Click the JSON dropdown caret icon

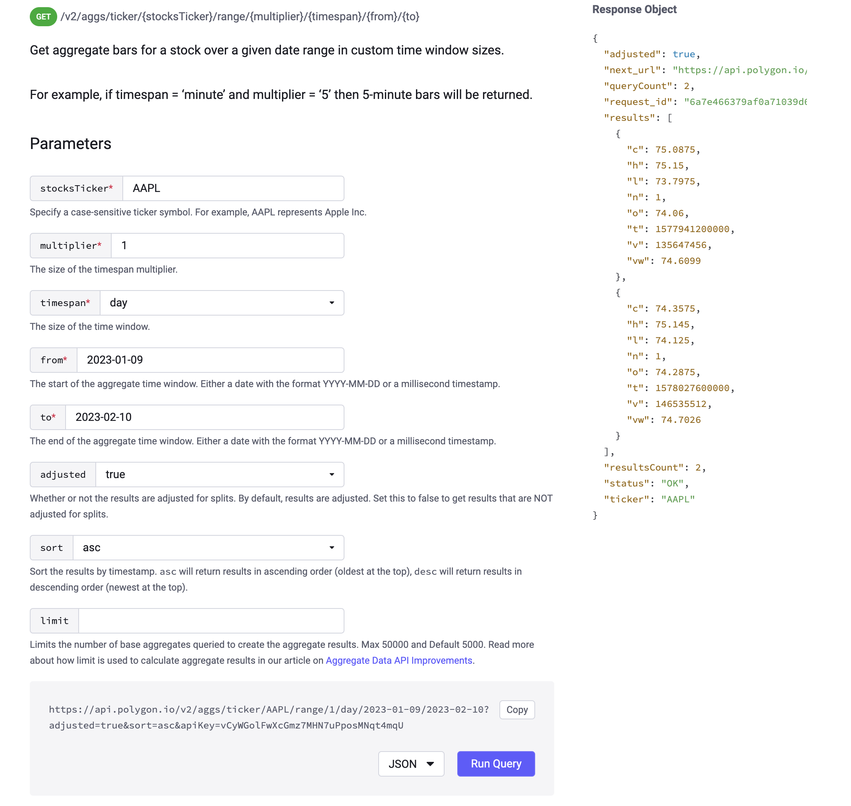(x=430, y=763)
